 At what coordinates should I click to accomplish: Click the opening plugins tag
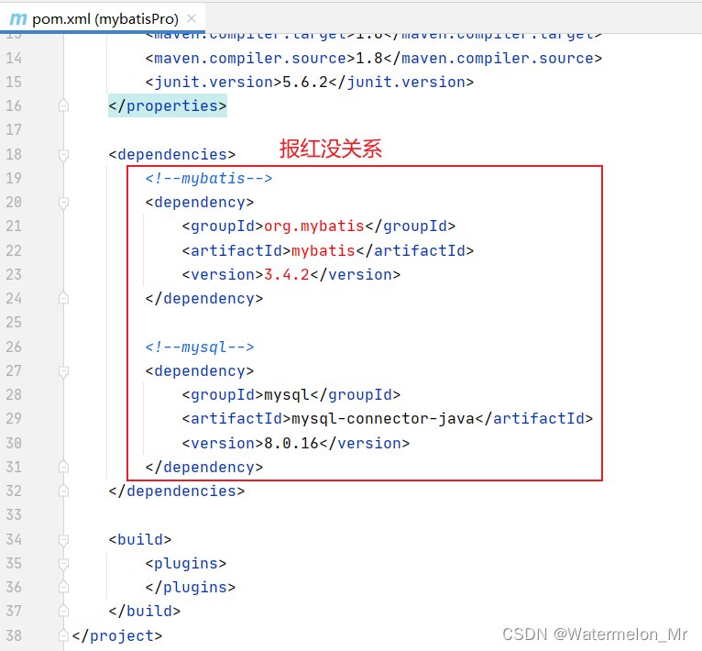click(186, 564)
